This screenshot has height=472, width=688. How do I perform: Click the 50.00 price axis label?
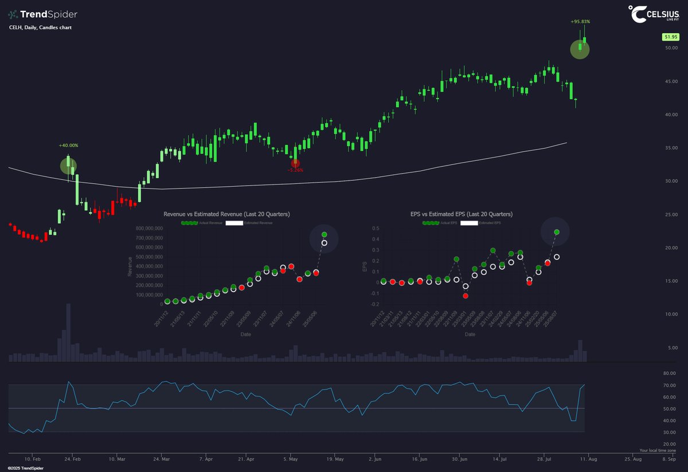coord(671,48)
